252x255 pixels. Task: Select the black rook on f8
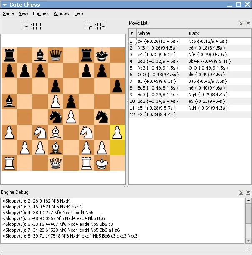[x=86, y=55]
